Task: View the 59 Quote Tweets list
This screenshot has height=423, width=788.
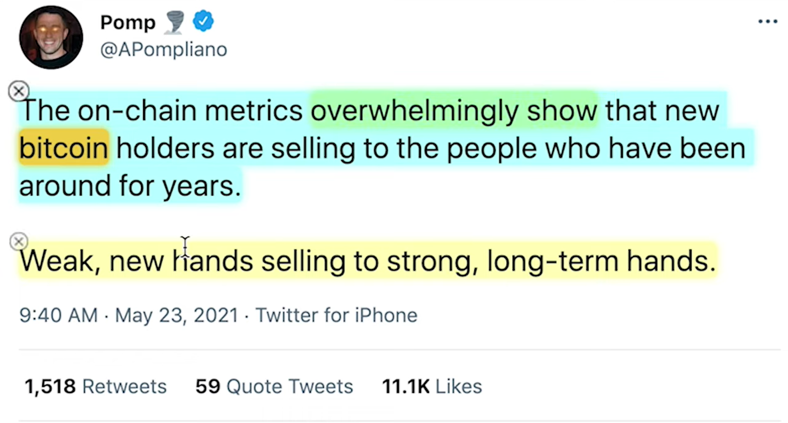Action: [274, 387]
